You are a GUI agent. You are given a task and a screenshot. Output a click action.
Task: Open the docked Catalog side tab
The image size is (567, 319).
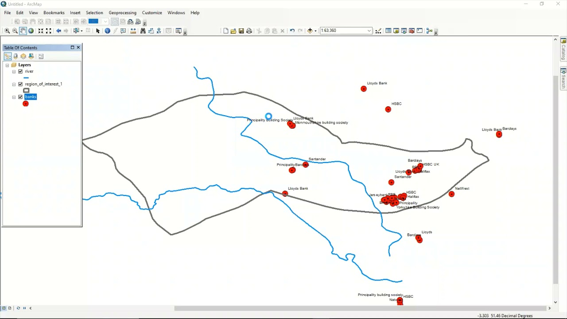563,50
